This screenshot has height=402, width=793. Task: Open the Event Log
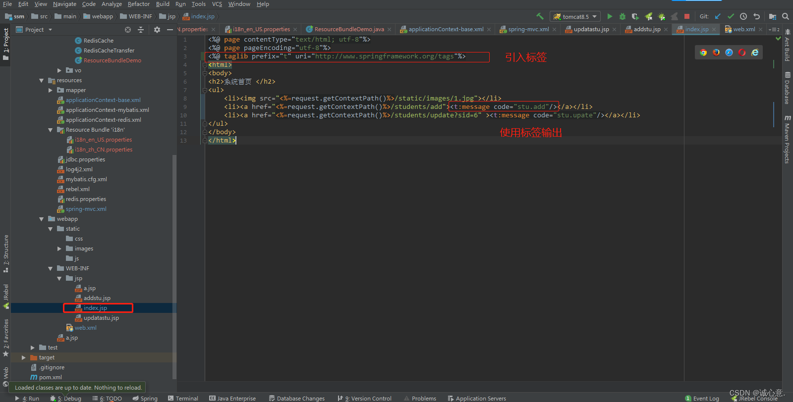click(x=702, y=398)
